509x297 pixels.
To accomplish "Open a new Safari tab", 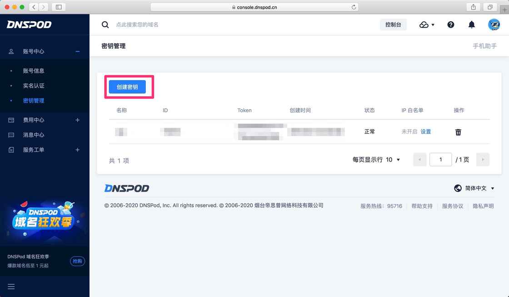I will point(505,10).
